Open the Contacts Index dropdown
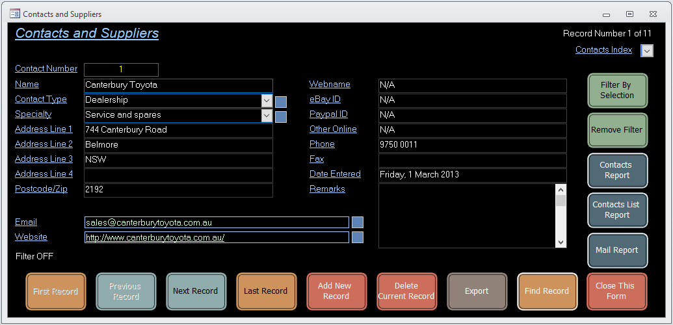 647,51
